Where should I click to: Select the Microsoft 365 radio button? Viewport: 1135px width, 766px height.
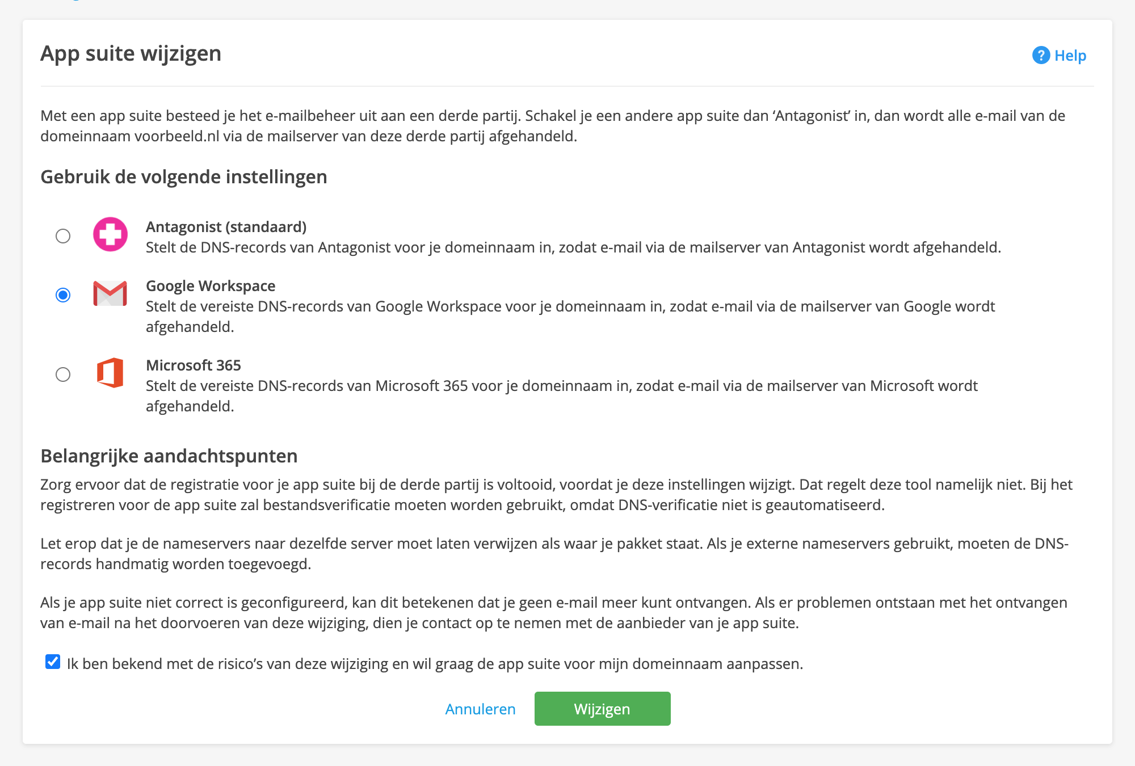pos(63,374)
